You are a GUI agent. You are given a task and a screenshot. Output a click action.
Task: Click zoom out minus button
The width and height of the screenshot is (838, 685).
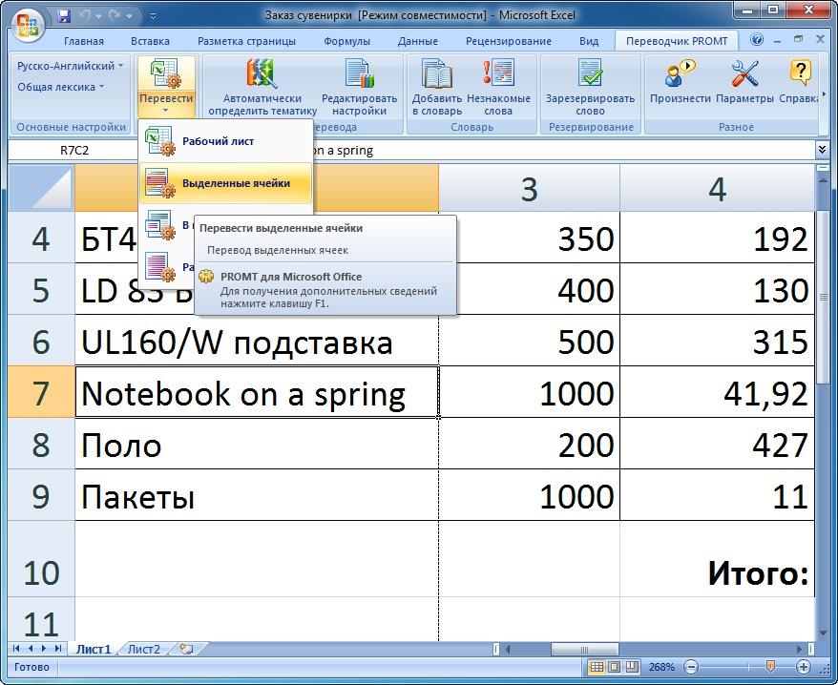coord(690,667)
